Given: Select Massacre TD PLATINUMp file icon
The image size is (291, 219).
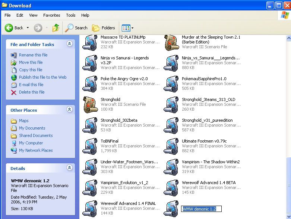Looking at the screenshot, I should 90,43.
